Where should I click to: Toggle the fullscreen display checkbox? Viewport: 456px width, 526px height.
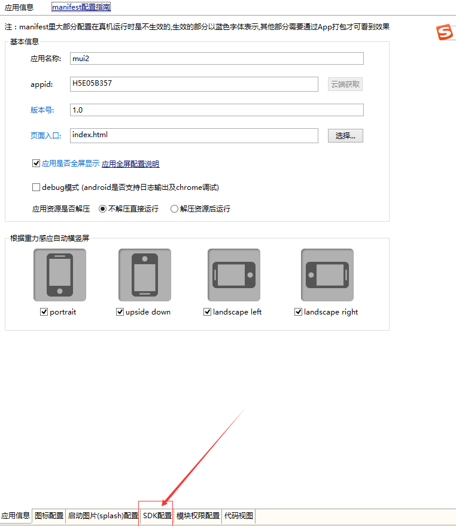tap(36, 164)
